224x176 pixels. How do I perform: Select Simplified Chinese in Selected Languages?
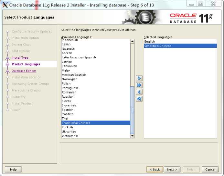[x=180, y=46]
